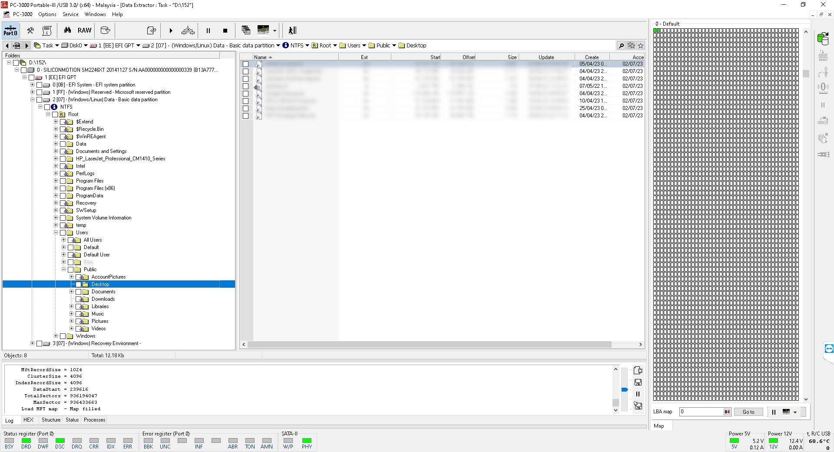Switch to the HEX tab
The height and width of the screenshot is (452, 834).
point(28,420)
